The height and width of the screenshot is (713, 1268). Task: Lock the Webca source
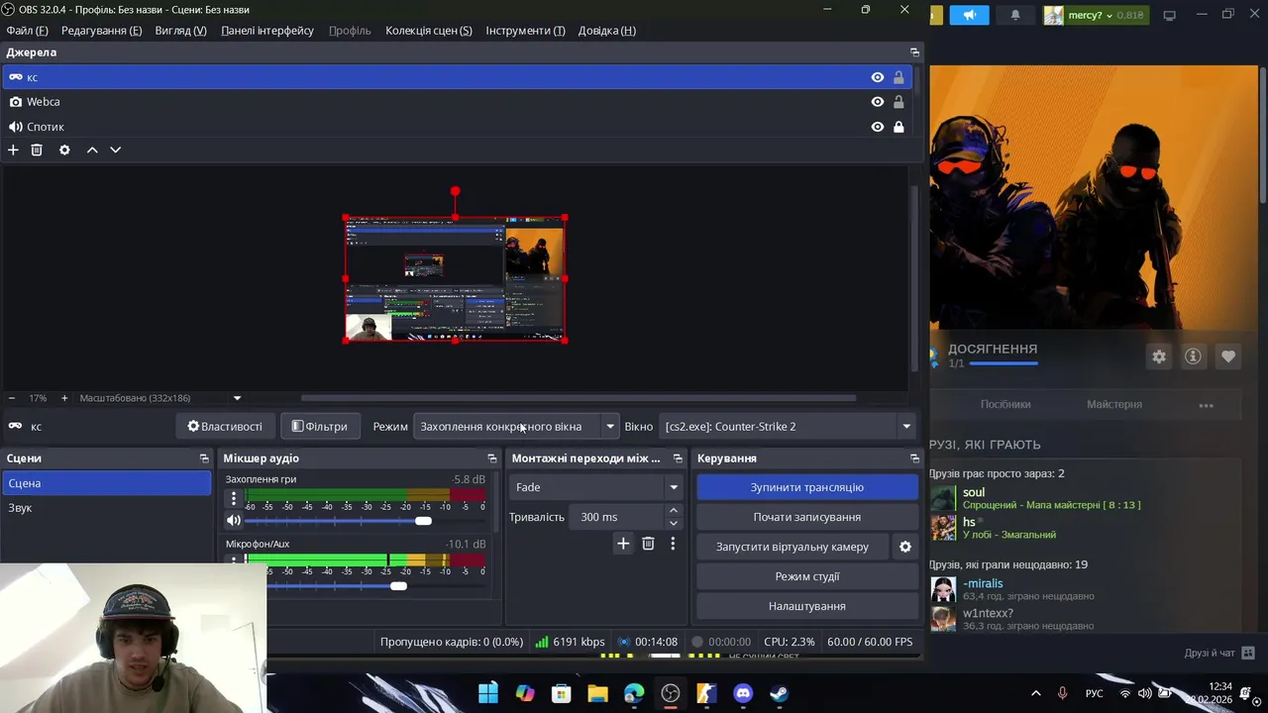coord(898,102)
